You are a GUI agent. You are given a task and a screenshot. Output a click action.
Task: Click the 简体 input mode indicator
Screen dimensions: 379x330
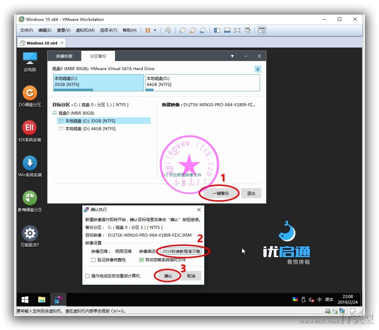click(x=329, y=300)
